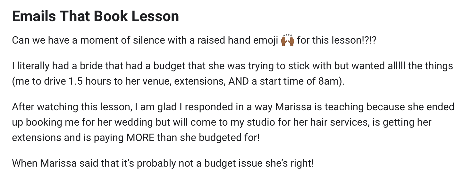Click the raised hands emoji
This screenshot has width=472, height=182.
pos(287,41)
